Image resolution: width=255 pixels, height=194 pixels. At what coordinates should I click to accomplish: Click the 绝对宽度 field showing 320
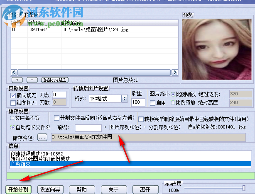pos(240,94)
